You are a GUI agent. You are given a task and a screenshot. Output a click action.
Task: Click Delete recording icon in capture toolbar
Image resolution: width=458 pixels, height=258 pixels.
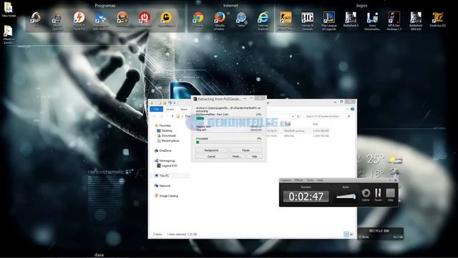pyautogui.click(x=366, y=195)
